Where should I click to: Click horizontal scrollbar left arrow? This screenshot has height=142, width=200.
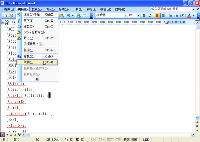click(x=24, y=134)
